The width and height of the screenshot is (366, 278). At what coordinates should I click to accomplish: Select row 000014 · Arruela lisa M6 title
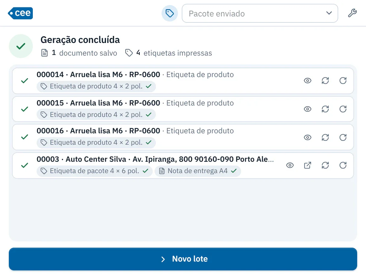point(98,75)
